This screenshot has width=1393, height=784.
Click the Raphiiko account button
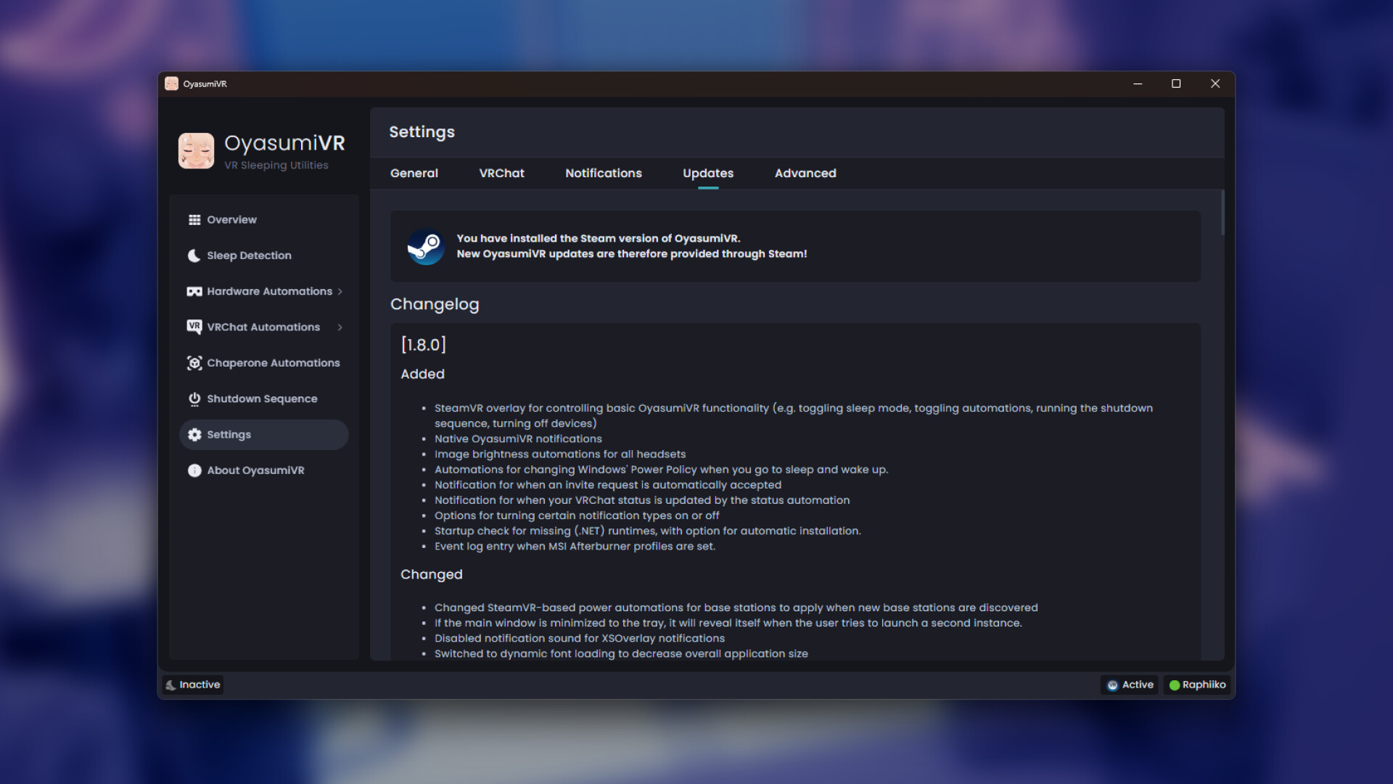[1197, 685]
